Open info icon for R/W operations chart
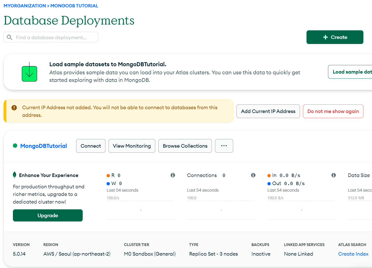Image resolution: width=372 pixels, height=268 pixels. pos(173,175)
